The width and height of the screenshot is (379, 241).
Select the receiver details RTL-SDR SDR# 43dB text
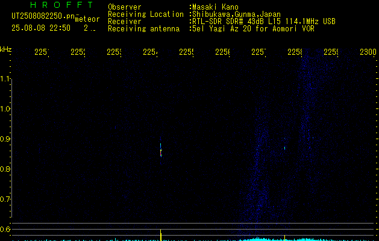228,22
